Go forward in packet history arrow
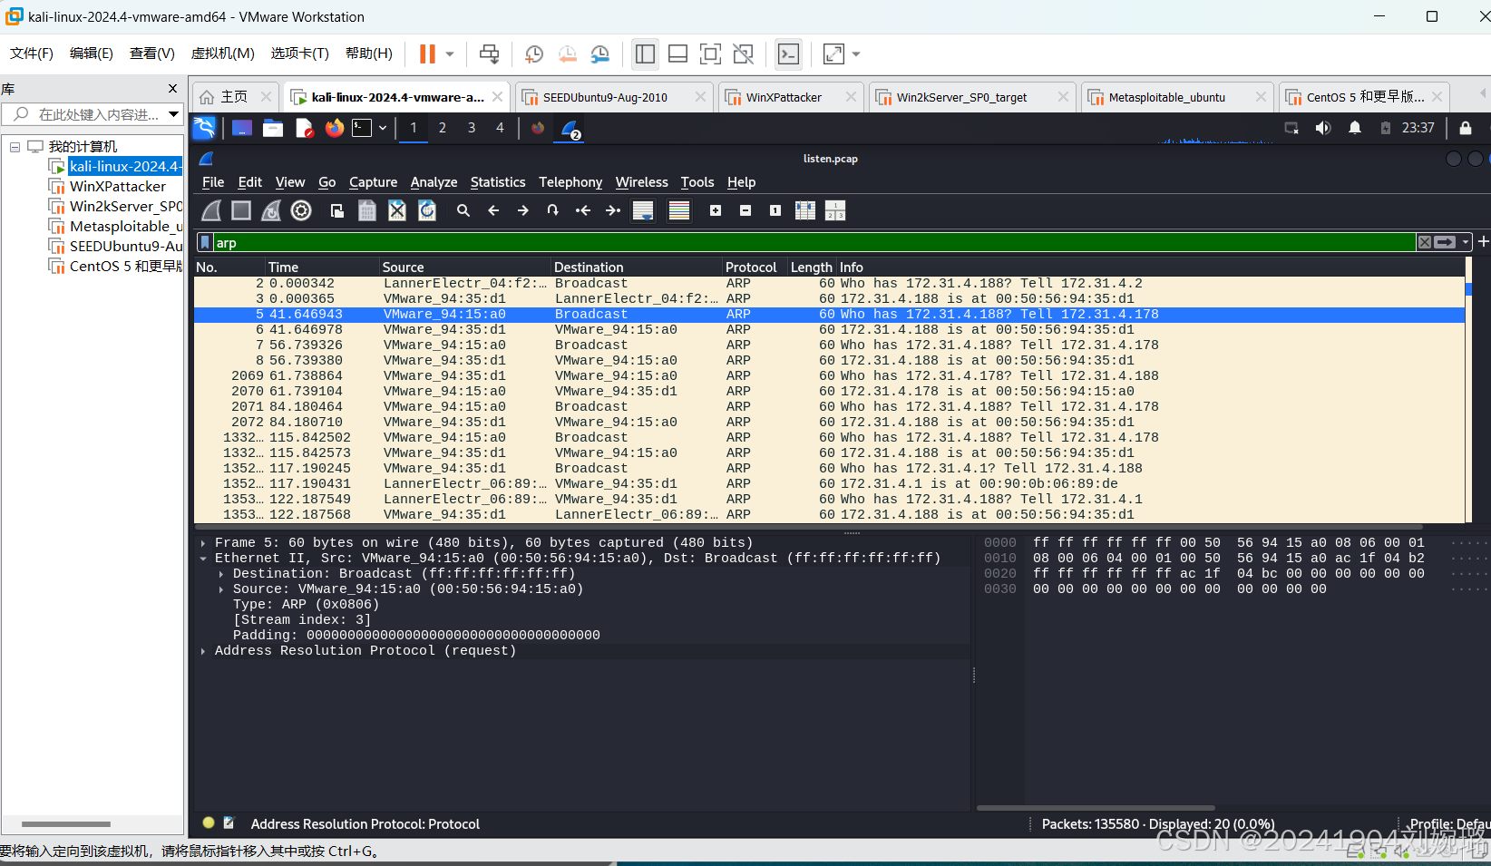 523,210
